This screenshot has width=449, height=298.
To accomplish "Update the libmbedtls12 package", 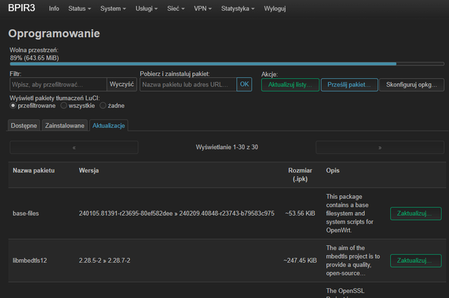I will pos(415,261).
